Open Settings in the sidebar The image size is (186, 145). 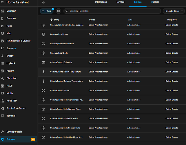tap(11, 139)
